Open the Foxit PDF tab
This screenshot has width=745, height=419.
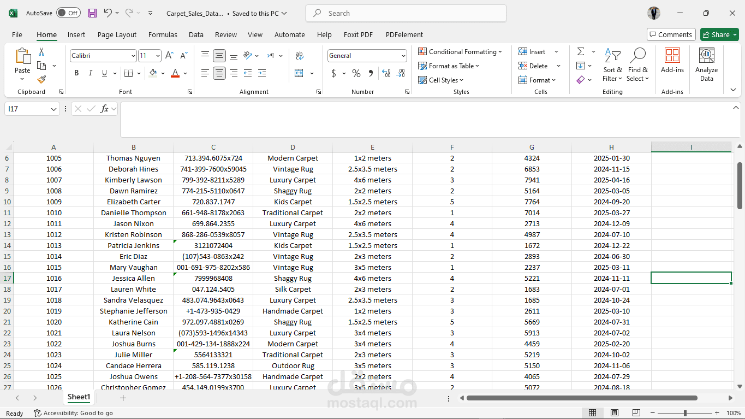click(x=358, y=34)
